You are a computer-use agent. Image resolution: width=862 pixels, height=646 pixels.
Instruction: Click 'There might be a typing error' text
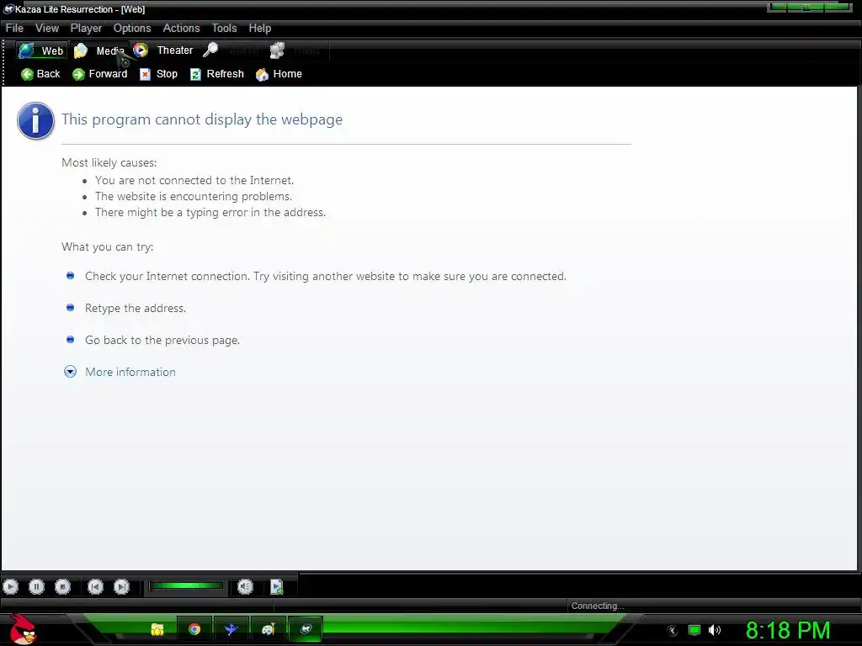click(210, 212)
